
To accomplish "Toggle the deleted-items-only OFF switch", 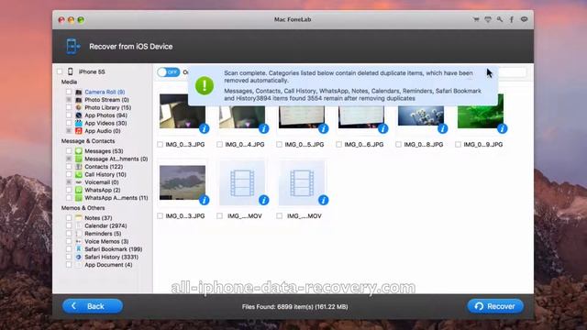I will (169, 71).
